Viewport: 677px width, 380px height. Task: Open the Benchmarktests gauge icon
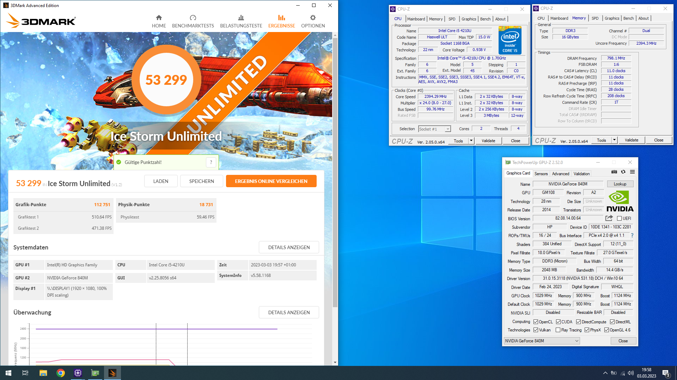[193, 18]
